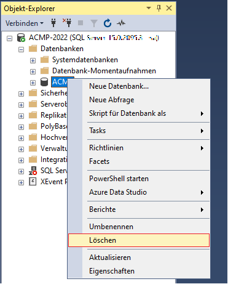Open Skript für Datenbank als submenu

139,113
